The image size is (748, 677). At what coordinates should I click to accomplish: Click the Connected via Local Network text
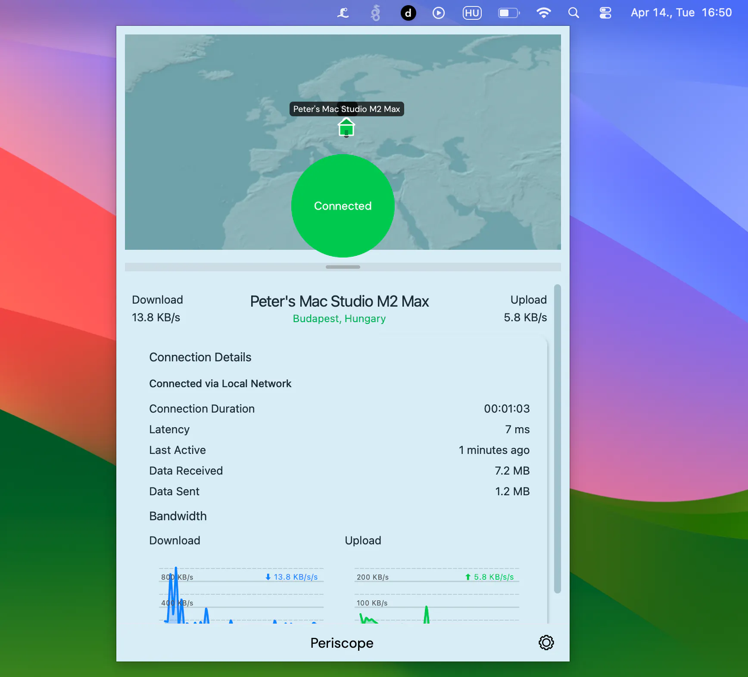coord(220,384)
